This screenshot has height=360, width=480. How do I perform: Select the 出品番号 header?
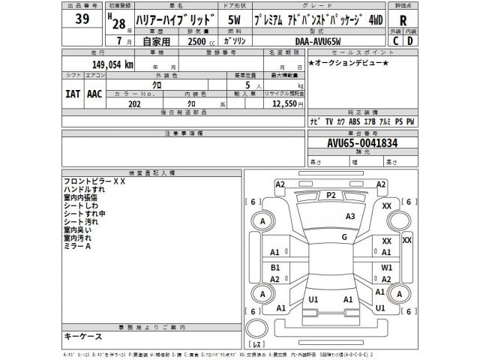point(82,5)
